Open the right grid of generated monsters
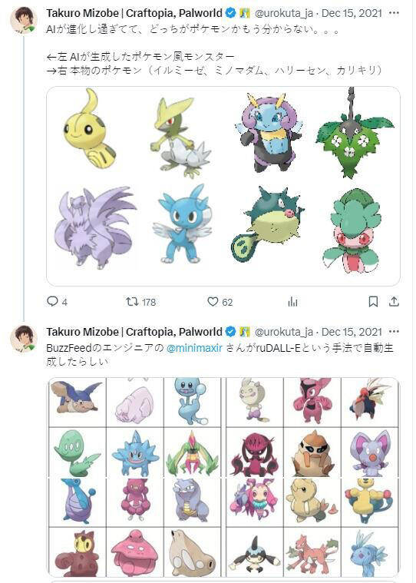The height and width of the screenshot is (583, 416). click(x=312, y=478)
